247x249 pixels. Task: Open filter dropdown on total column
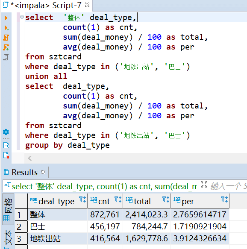click(166, 199)
